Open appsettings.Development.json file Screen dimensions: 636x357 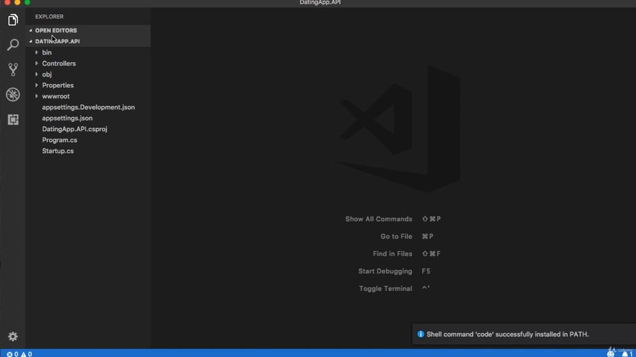pyautogui.click(x=88, y=107)
